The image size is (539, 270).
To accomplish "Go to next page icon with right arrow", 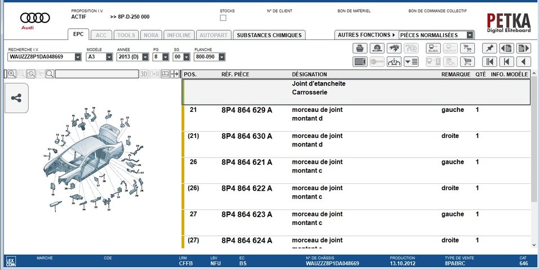I will click(524, 48).
